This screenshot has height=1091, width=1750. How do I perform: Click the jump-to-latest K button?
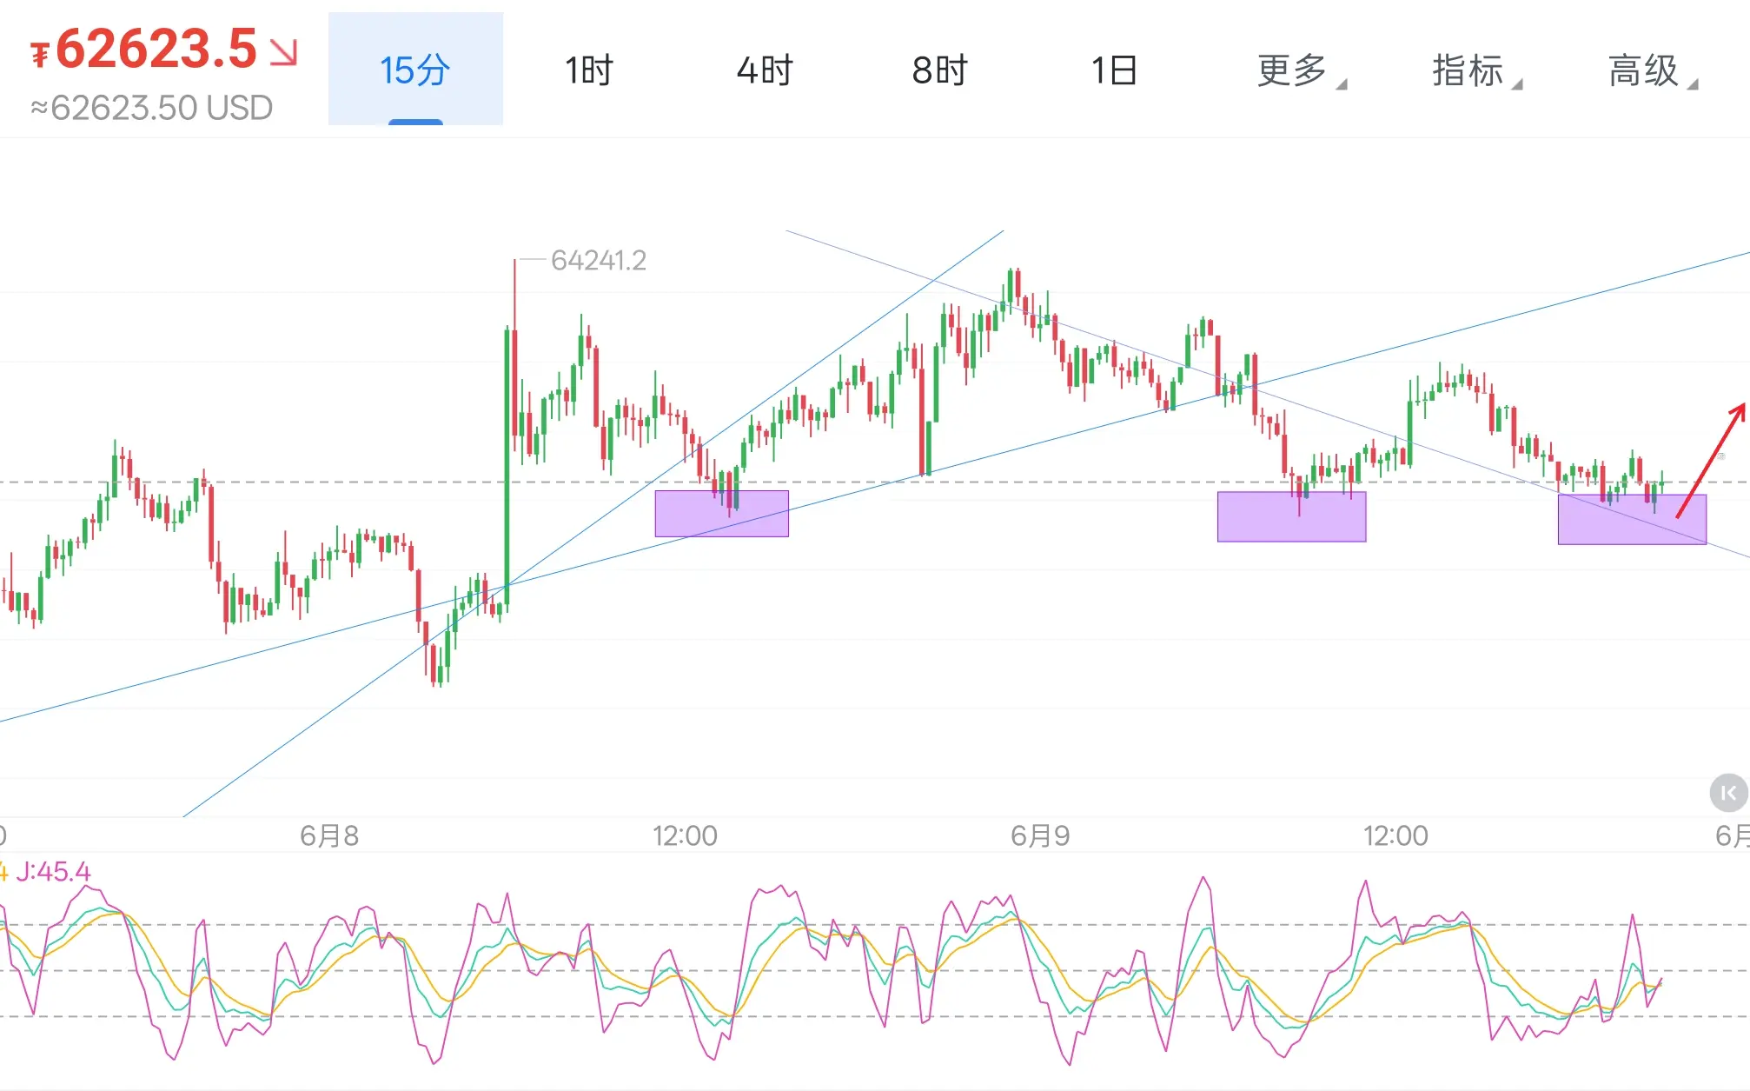point(1728,793)
